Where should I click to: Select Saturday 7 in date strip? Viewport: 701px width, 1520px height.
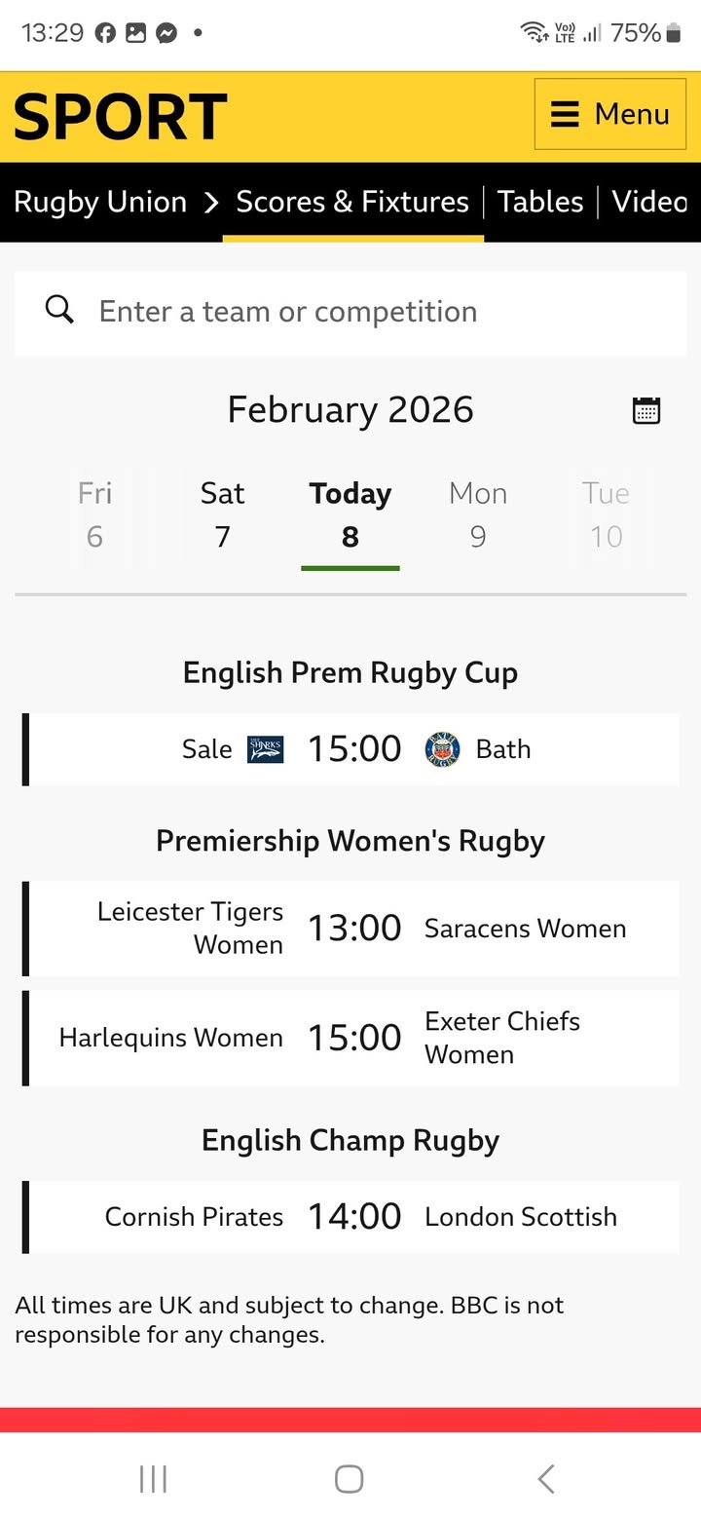(x=222, y=514)
